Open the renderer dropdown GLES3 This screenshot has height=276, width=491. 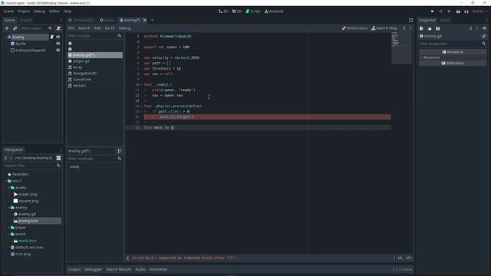(x=479, y=11)
